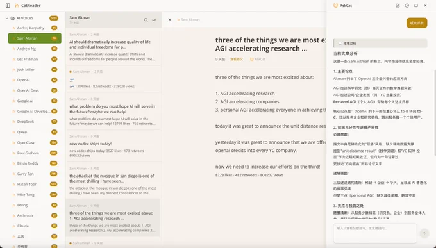Viewport: 436px width, 248px height.
Task: Open the Google AI Develop... feed
Action: (35, 112)
